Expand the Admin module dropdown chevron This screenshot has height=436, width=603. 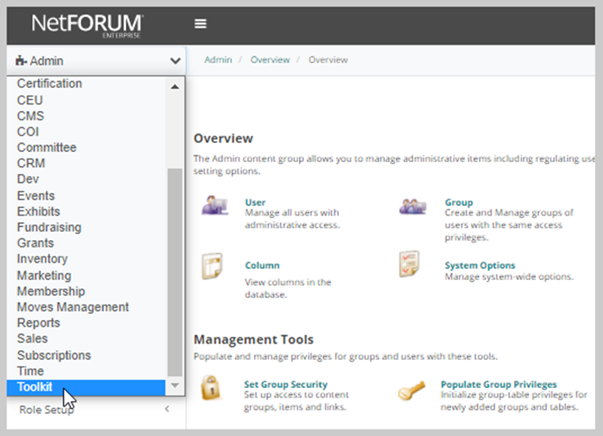tap(176, 60)
